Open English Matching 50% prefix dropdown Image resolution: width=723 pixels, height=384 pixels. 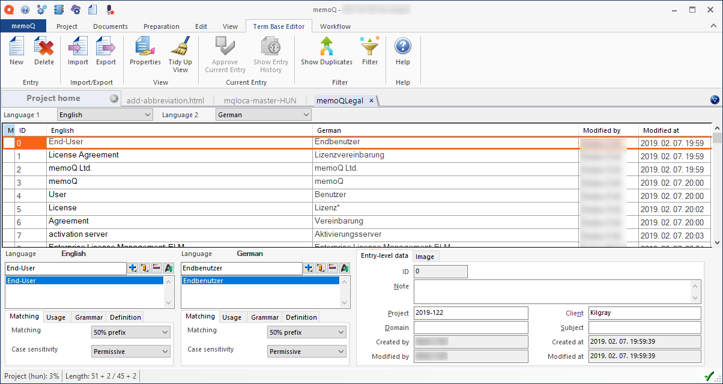click(131, 332)
